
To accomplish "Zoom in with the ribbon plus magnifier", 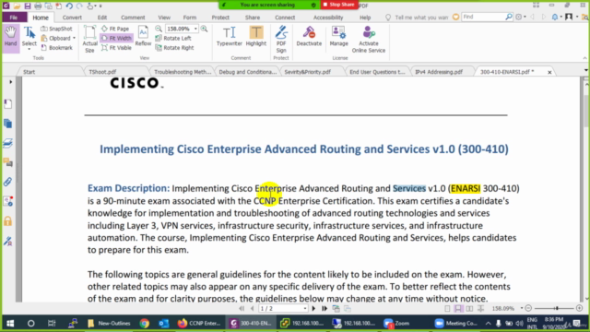I will [x=205, y=29].
